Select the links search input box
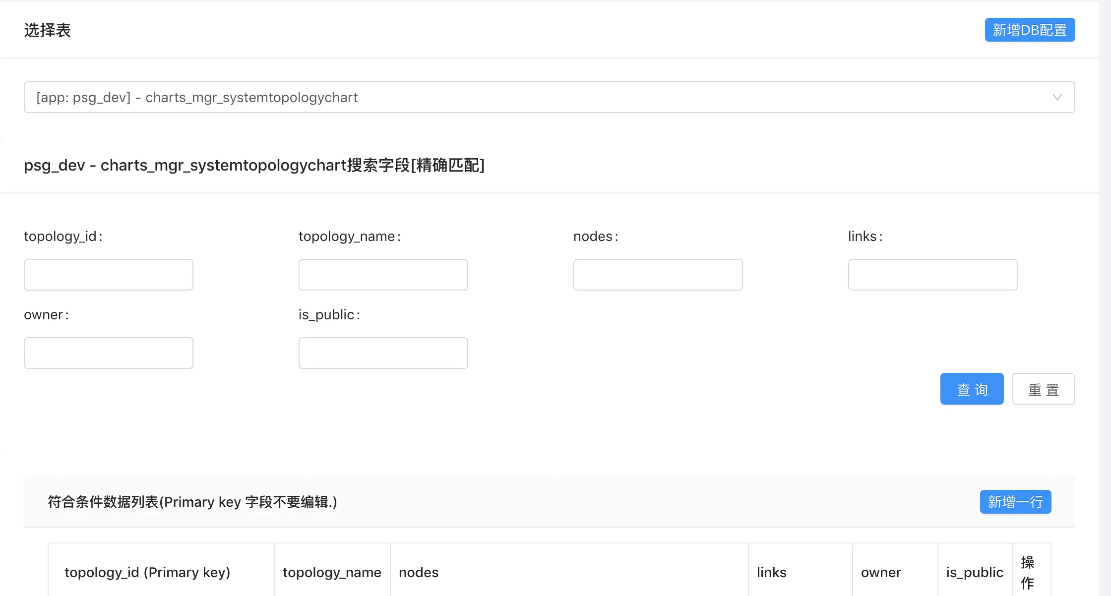This screenshot has width=1111, height=596. pos(932,275)
